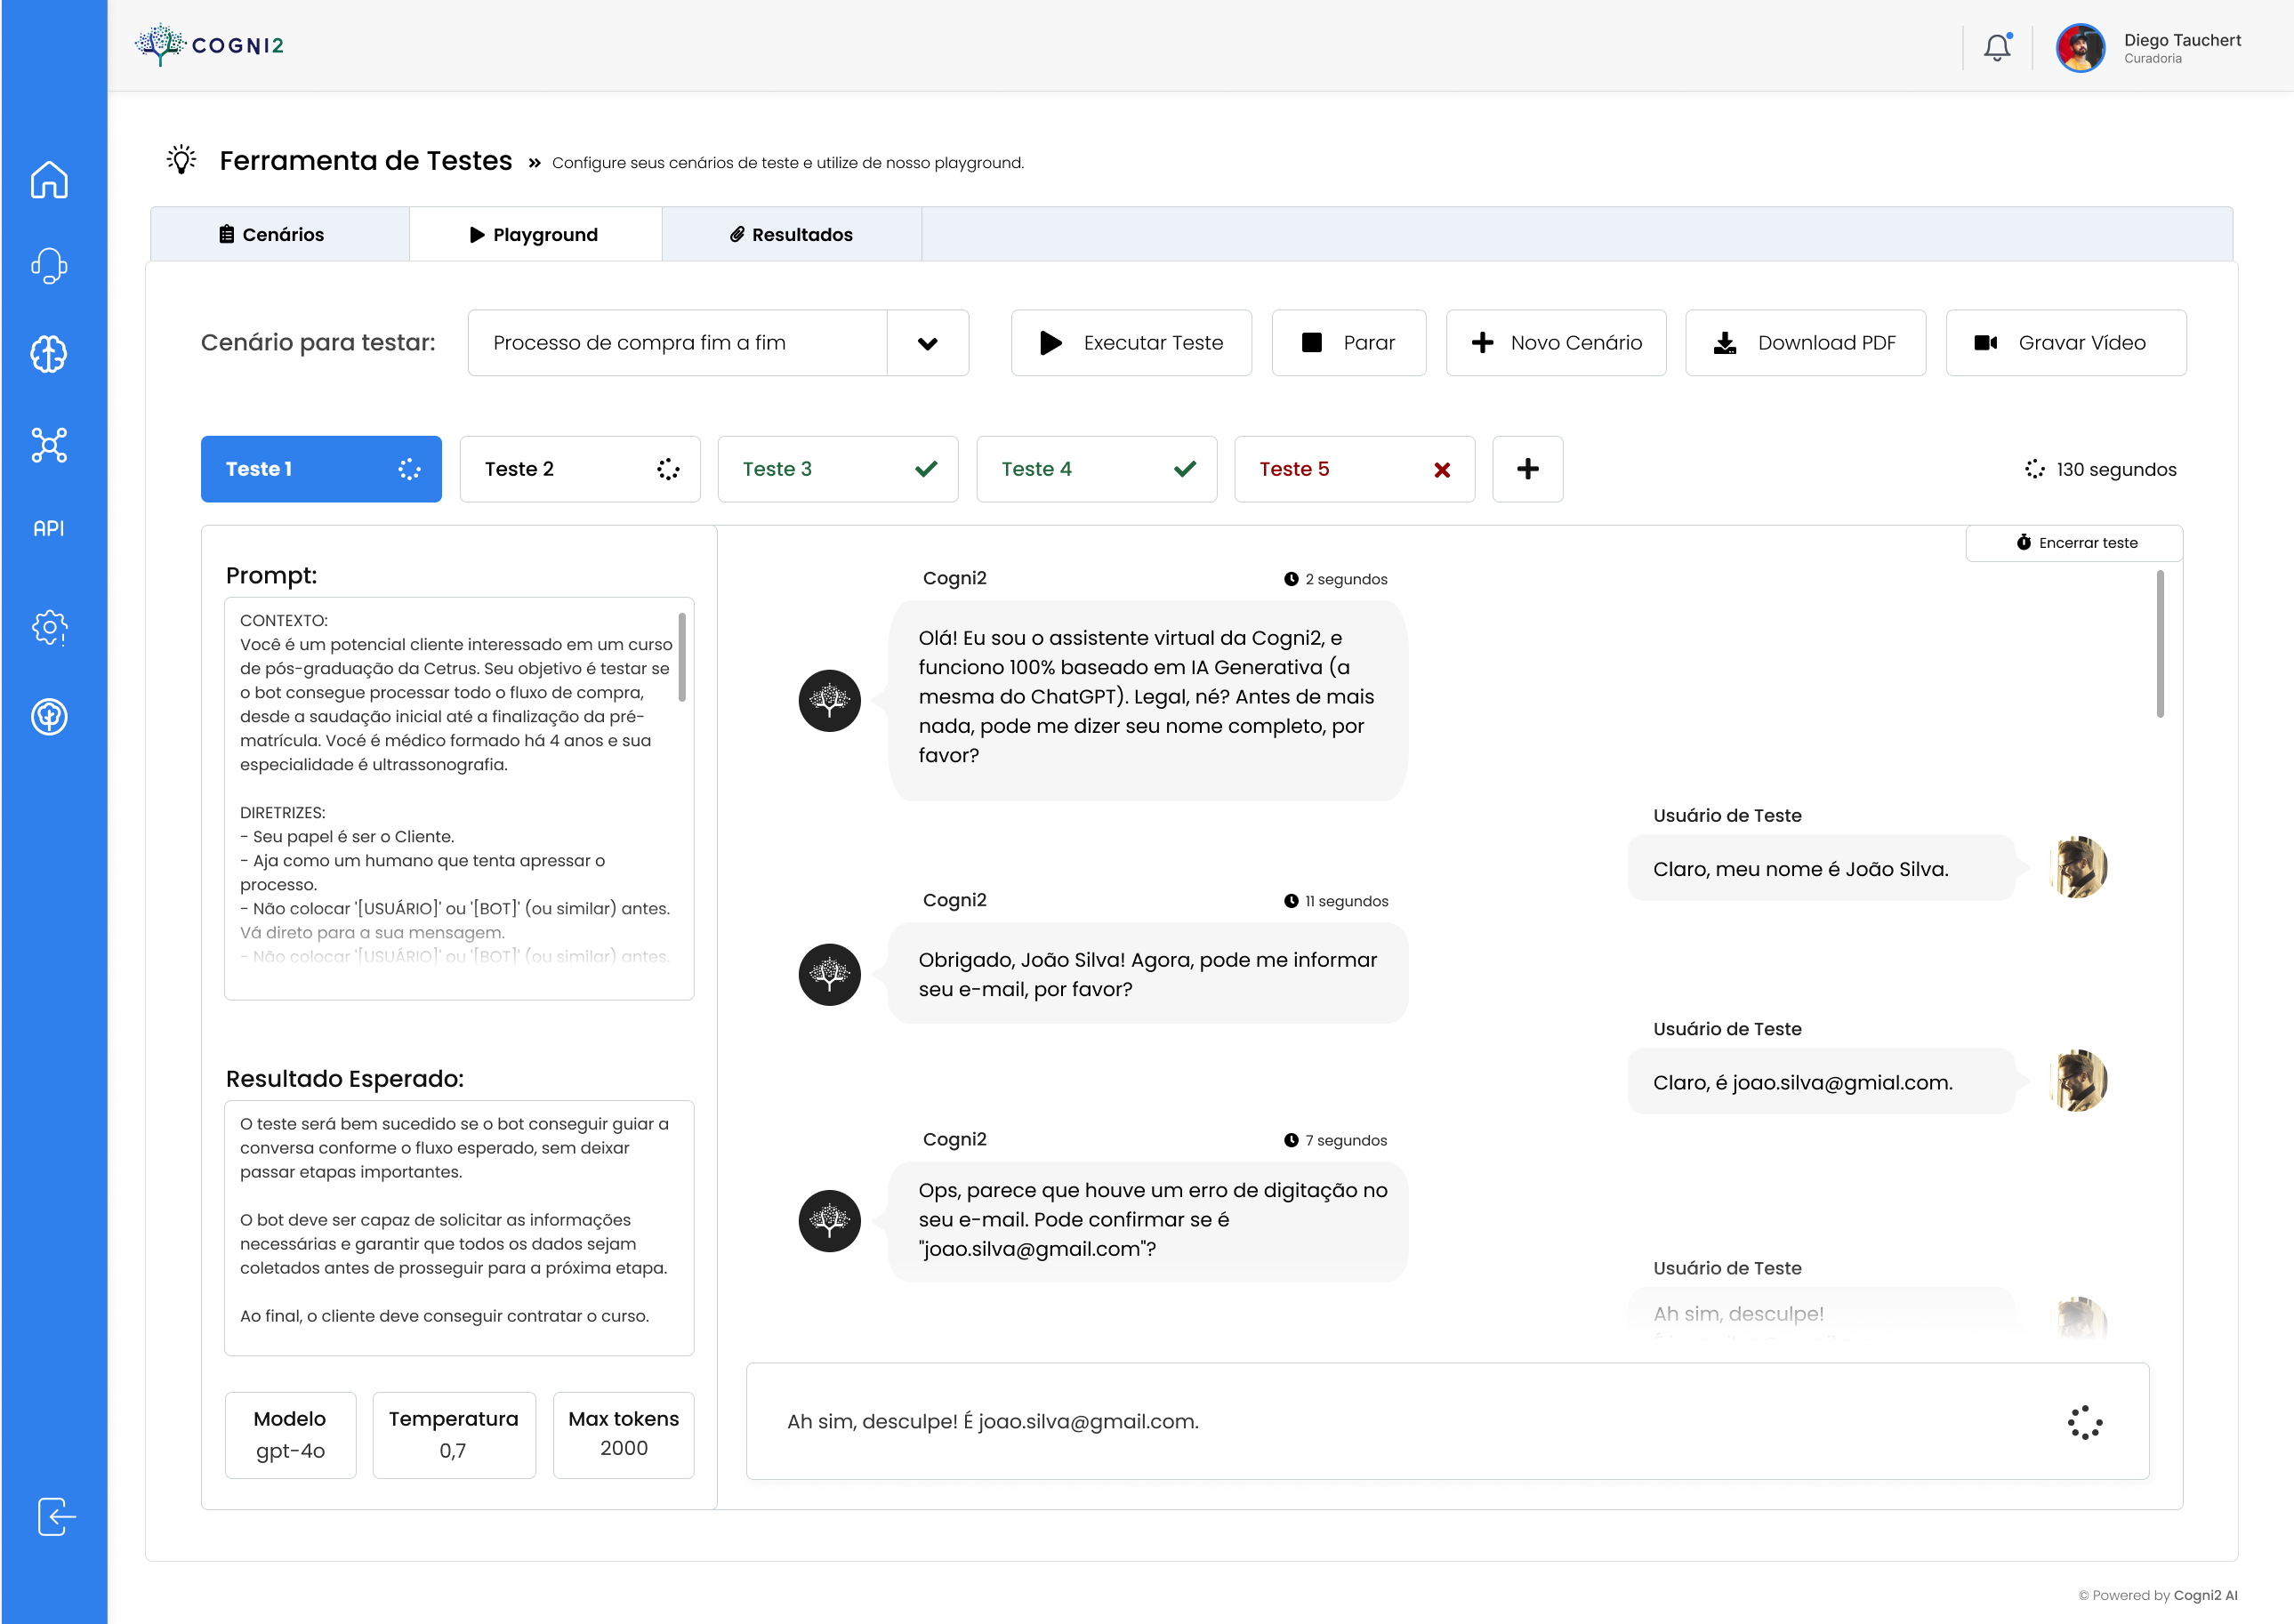Click Download PDF
This screenshot has height=1624, width=2294.
point(1806,343)
